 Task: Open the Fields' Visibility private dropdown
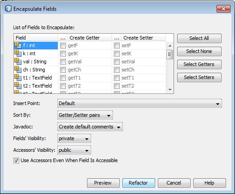74,138
